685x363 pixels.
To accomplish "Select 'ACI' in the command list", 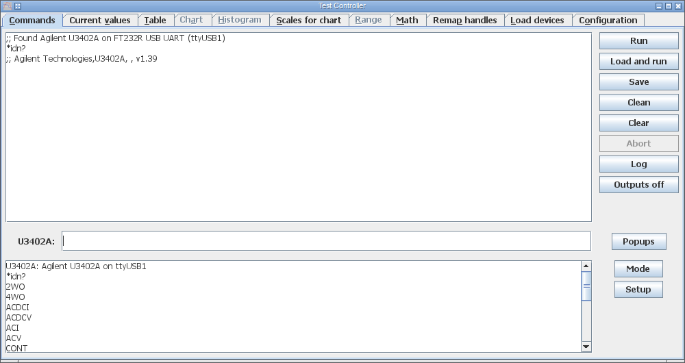I will (12, 327).
